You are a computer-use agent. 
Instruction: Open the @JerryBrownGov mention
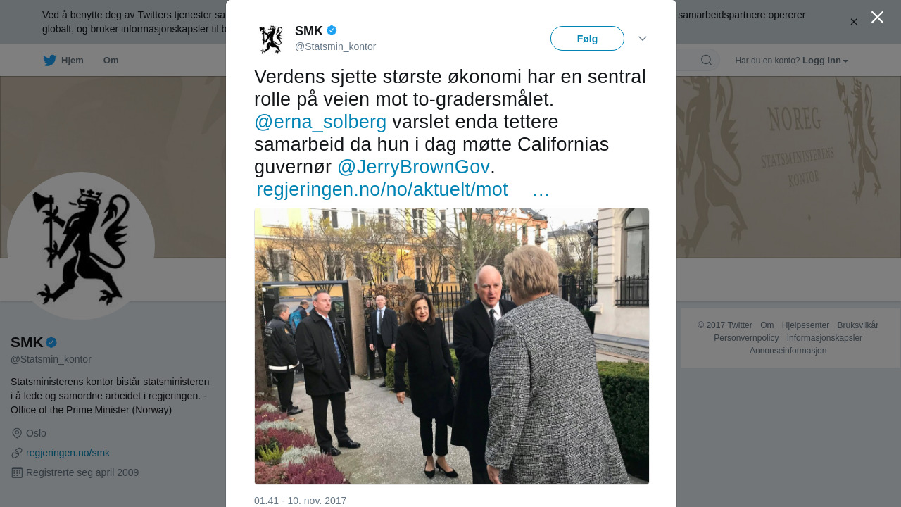coord(413,167)
